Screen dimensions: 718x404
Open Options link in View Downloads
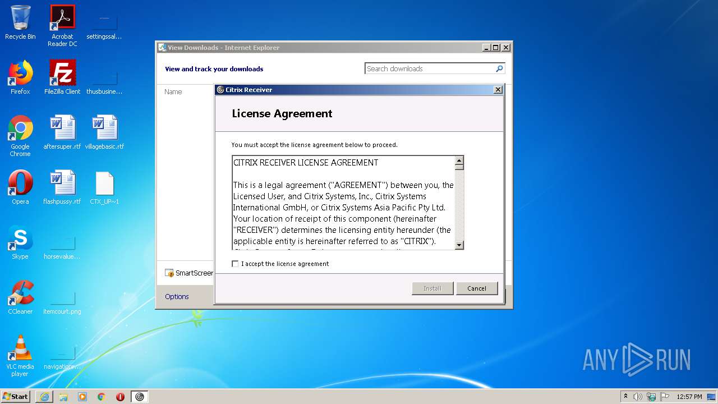click(x=177, y=296)
